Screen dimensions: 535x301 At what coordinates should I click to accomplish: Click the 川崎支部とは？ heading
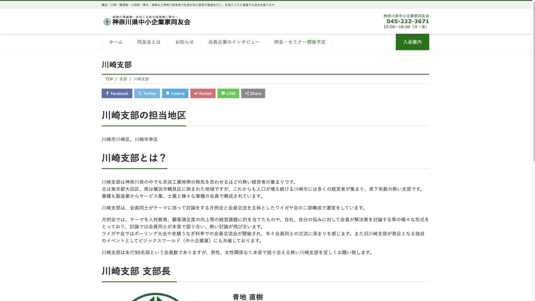(134, 158)
